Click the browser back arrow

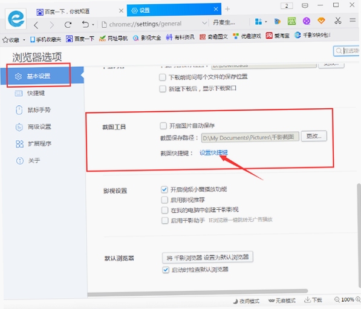pos(36,25)
